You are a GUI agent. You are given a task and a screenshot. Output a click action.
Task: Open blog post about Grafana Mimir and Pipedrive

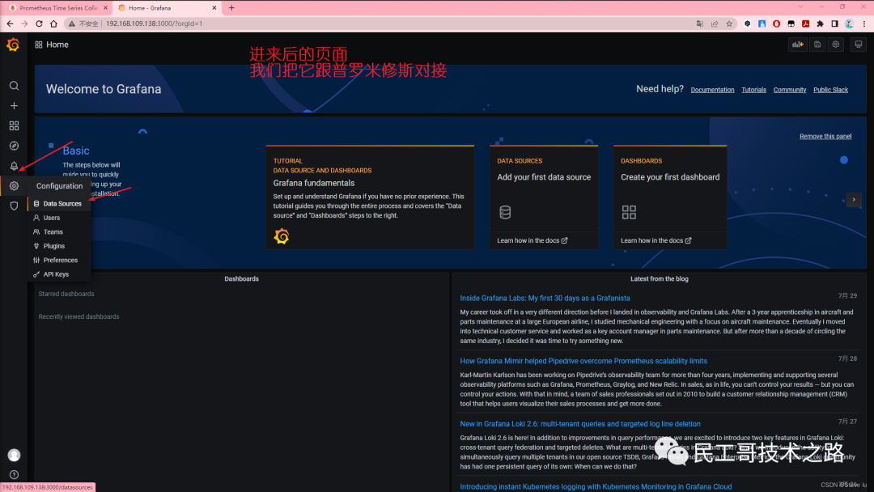[x=583, y=361]
